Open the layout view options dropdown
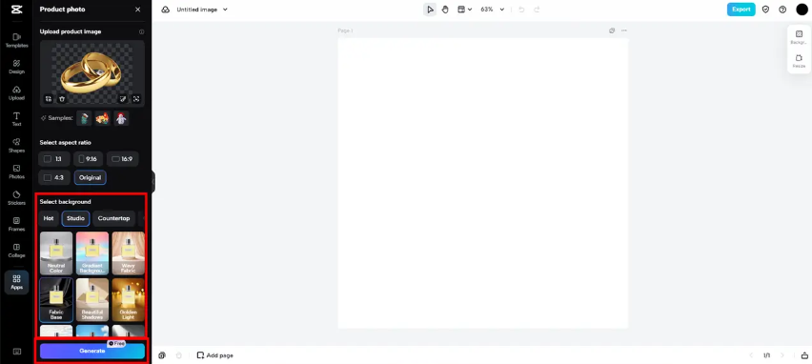This screenshot has height=364, width=812. [x=464, y=10]
